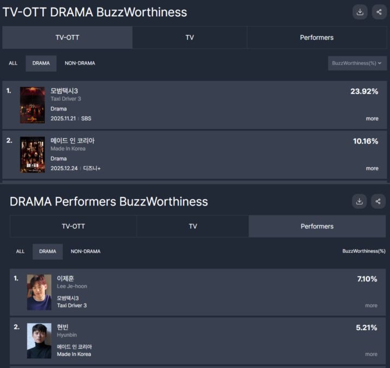Click 'more' link for Taxi Driver 3 drama
The height and width of the screenshot is (368, 390).
(372, 119)
